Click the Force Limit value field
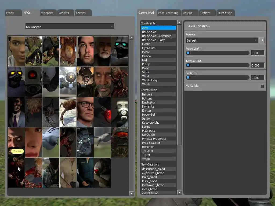The height and width of the screenshot is (206, 275). tap(258, 53)
